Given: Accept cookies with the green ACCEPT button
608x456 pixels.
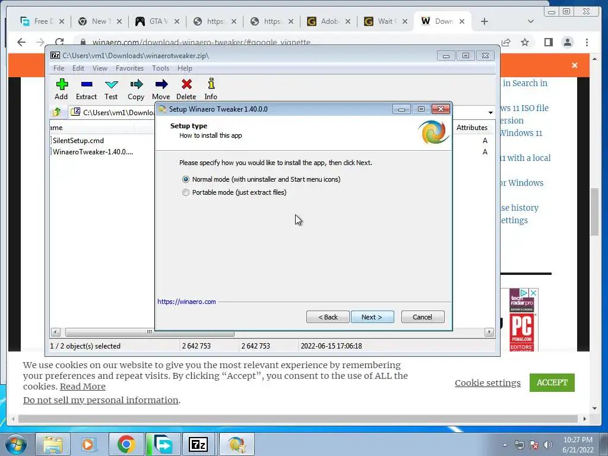Looking at the screenshot, I should click(552, 383).
